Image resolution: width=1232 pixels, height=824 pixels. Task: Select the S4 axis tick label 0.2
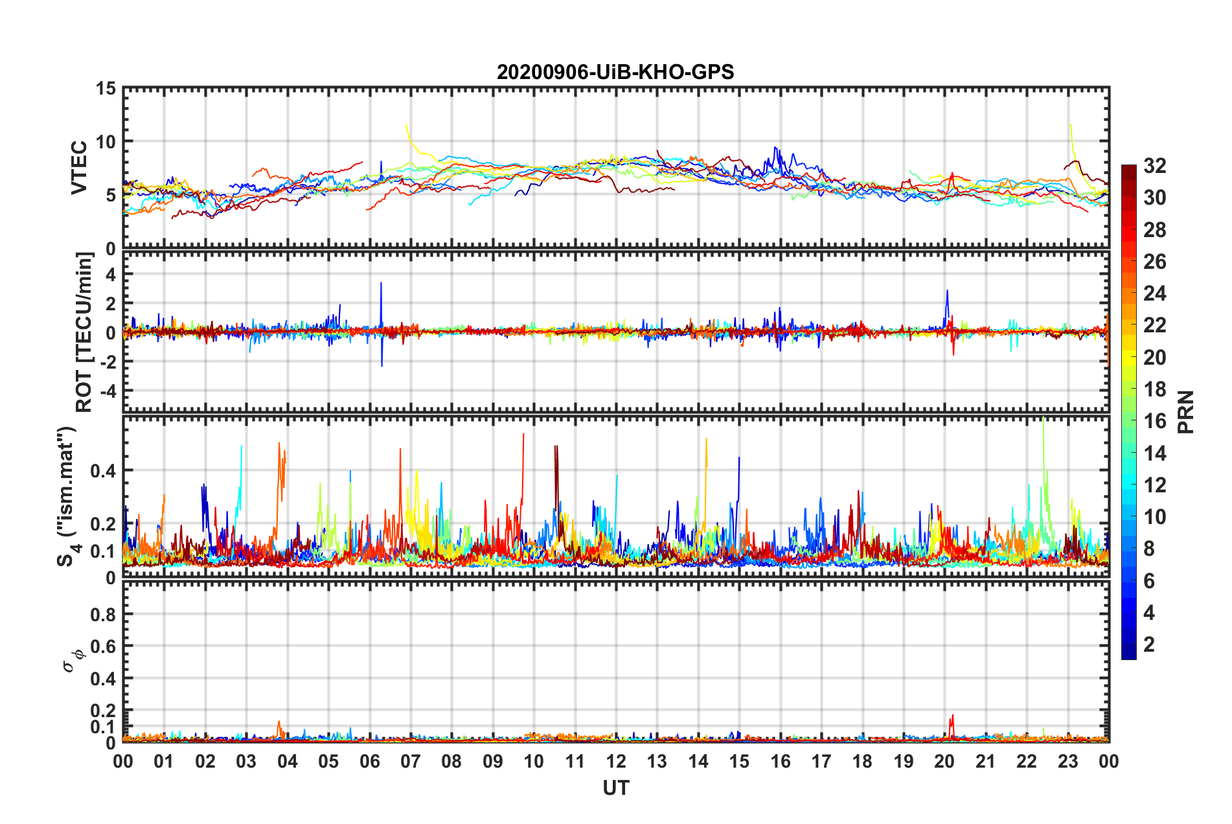(x=104, y=524)
